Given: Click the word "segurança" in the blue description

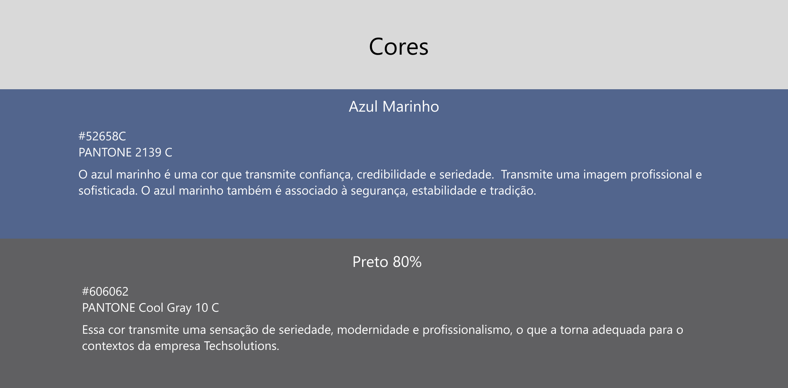Looking at the screenshot, I should (379, 191).
